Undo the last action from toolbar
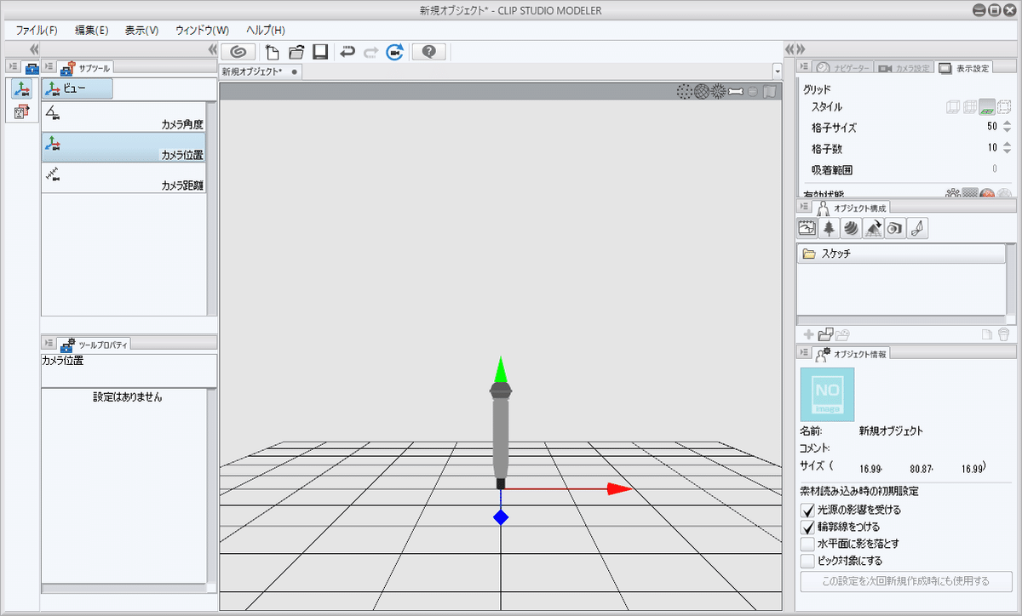The width and height of the screenshot is (1022, 616). (x=347, y=52)
